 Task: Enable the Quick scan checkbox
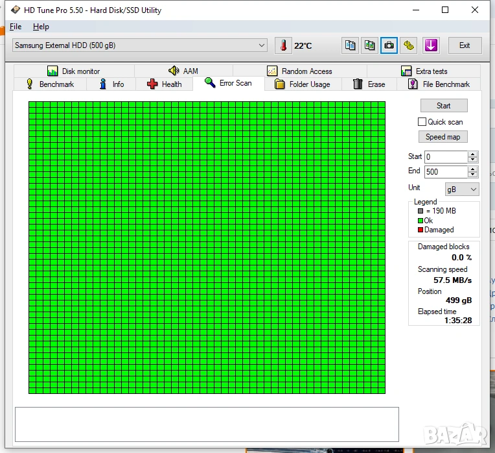[x=422, y=122]
